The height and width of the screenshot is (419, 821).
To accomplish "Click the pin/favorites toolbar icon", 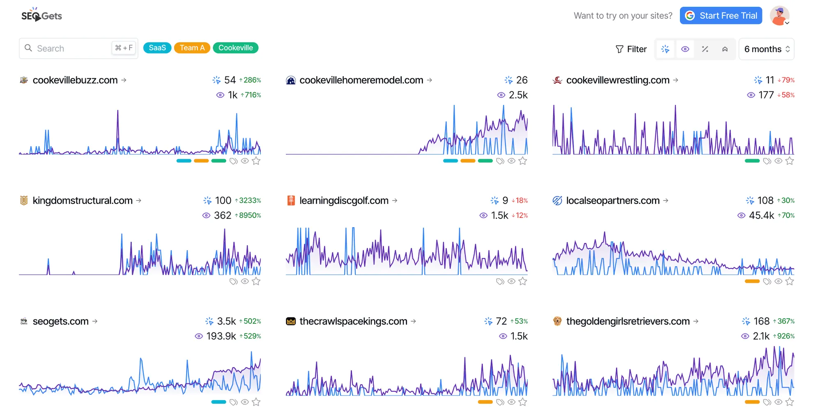I will (725, 49).
